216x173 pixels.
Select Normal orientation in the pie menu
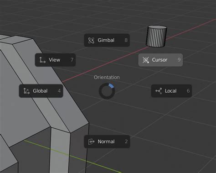pos(107,142)
